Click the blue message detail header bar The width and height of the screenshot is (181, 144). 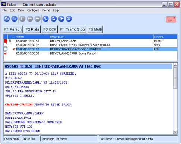(88, 66)
